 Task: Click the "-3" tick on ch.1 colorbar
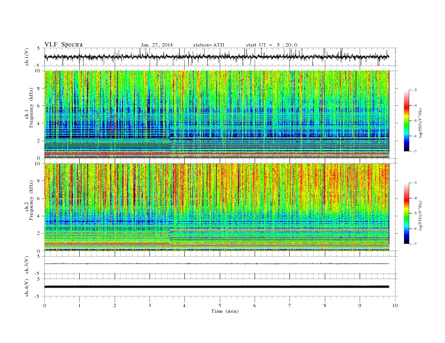click(x=414, y=90)
